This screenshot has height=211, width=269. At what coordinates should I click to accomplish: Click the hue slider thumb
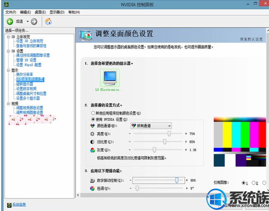coord(137,188)
